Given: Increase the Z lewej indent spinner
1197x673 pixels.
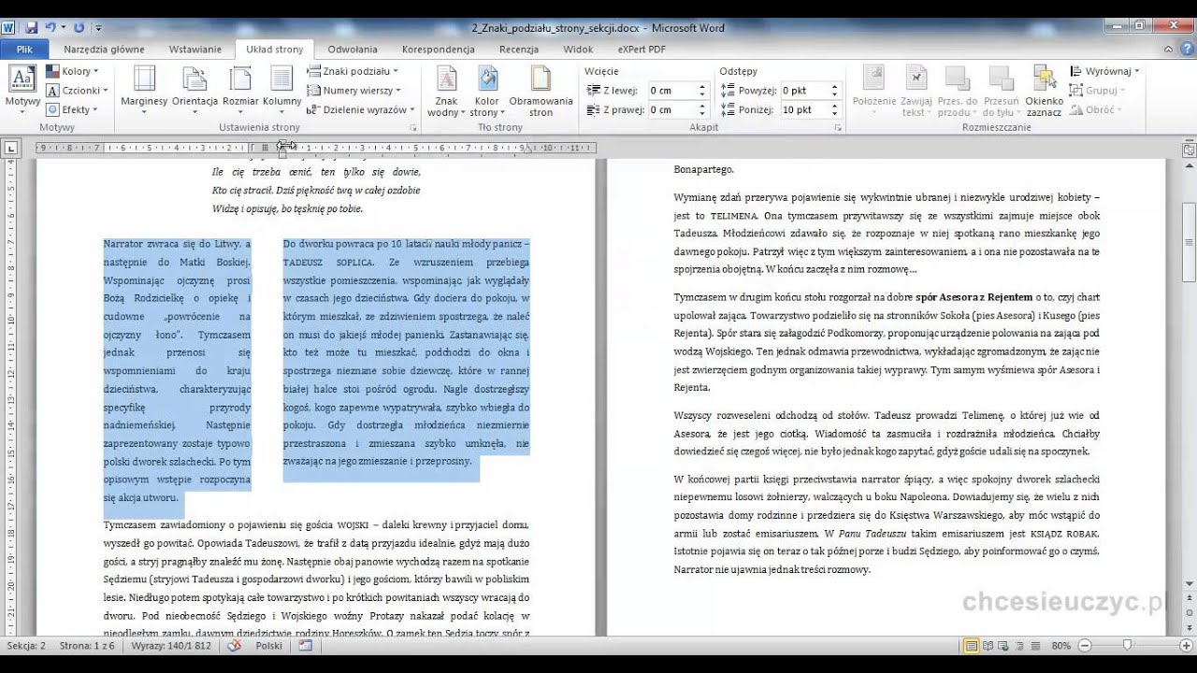Looking at the screenshot, I should (x=701, y=87).
